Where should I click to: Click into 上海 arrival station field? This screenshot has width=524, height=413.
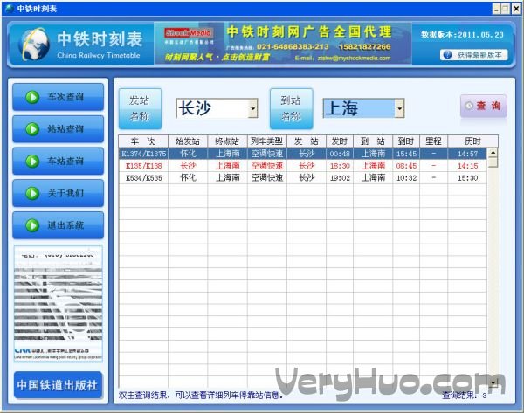click(359, 108)
